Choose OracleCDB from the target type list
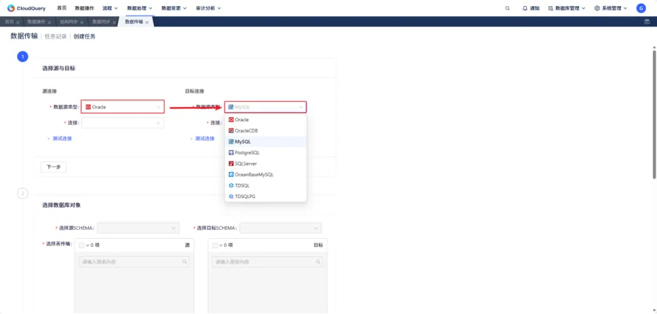 tap(265, 131)
